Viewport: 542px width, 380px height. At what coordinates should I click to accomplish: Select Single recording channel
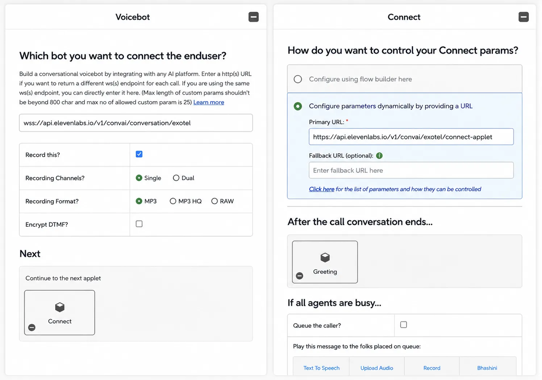click(139, 178)
